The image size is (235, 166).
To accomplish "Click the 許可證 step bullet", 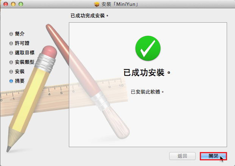I will tap(11, 43).
